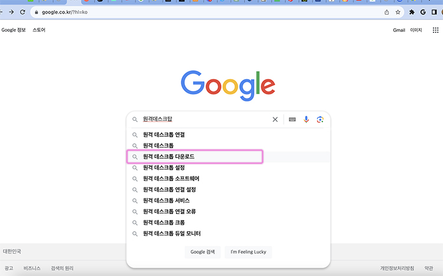Select suggestion 원격 데스크톱 소프트웨어
Screen dimensions: 443x276
point(228,179)
